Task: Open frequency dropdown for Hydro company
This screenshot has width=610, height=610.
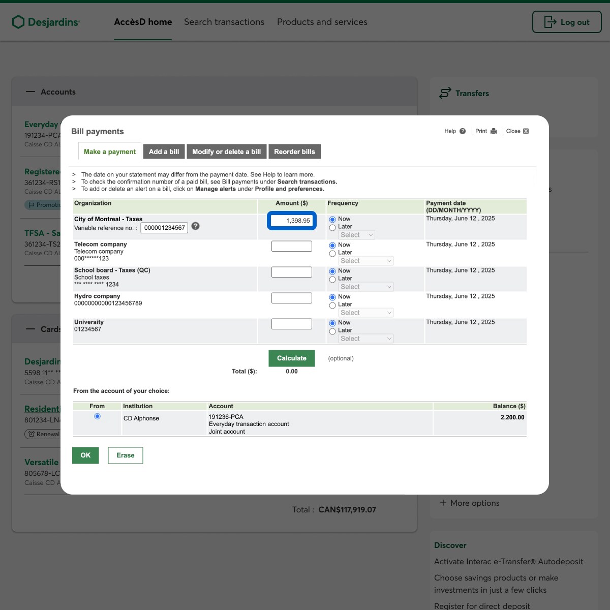Action: point(365,313)
